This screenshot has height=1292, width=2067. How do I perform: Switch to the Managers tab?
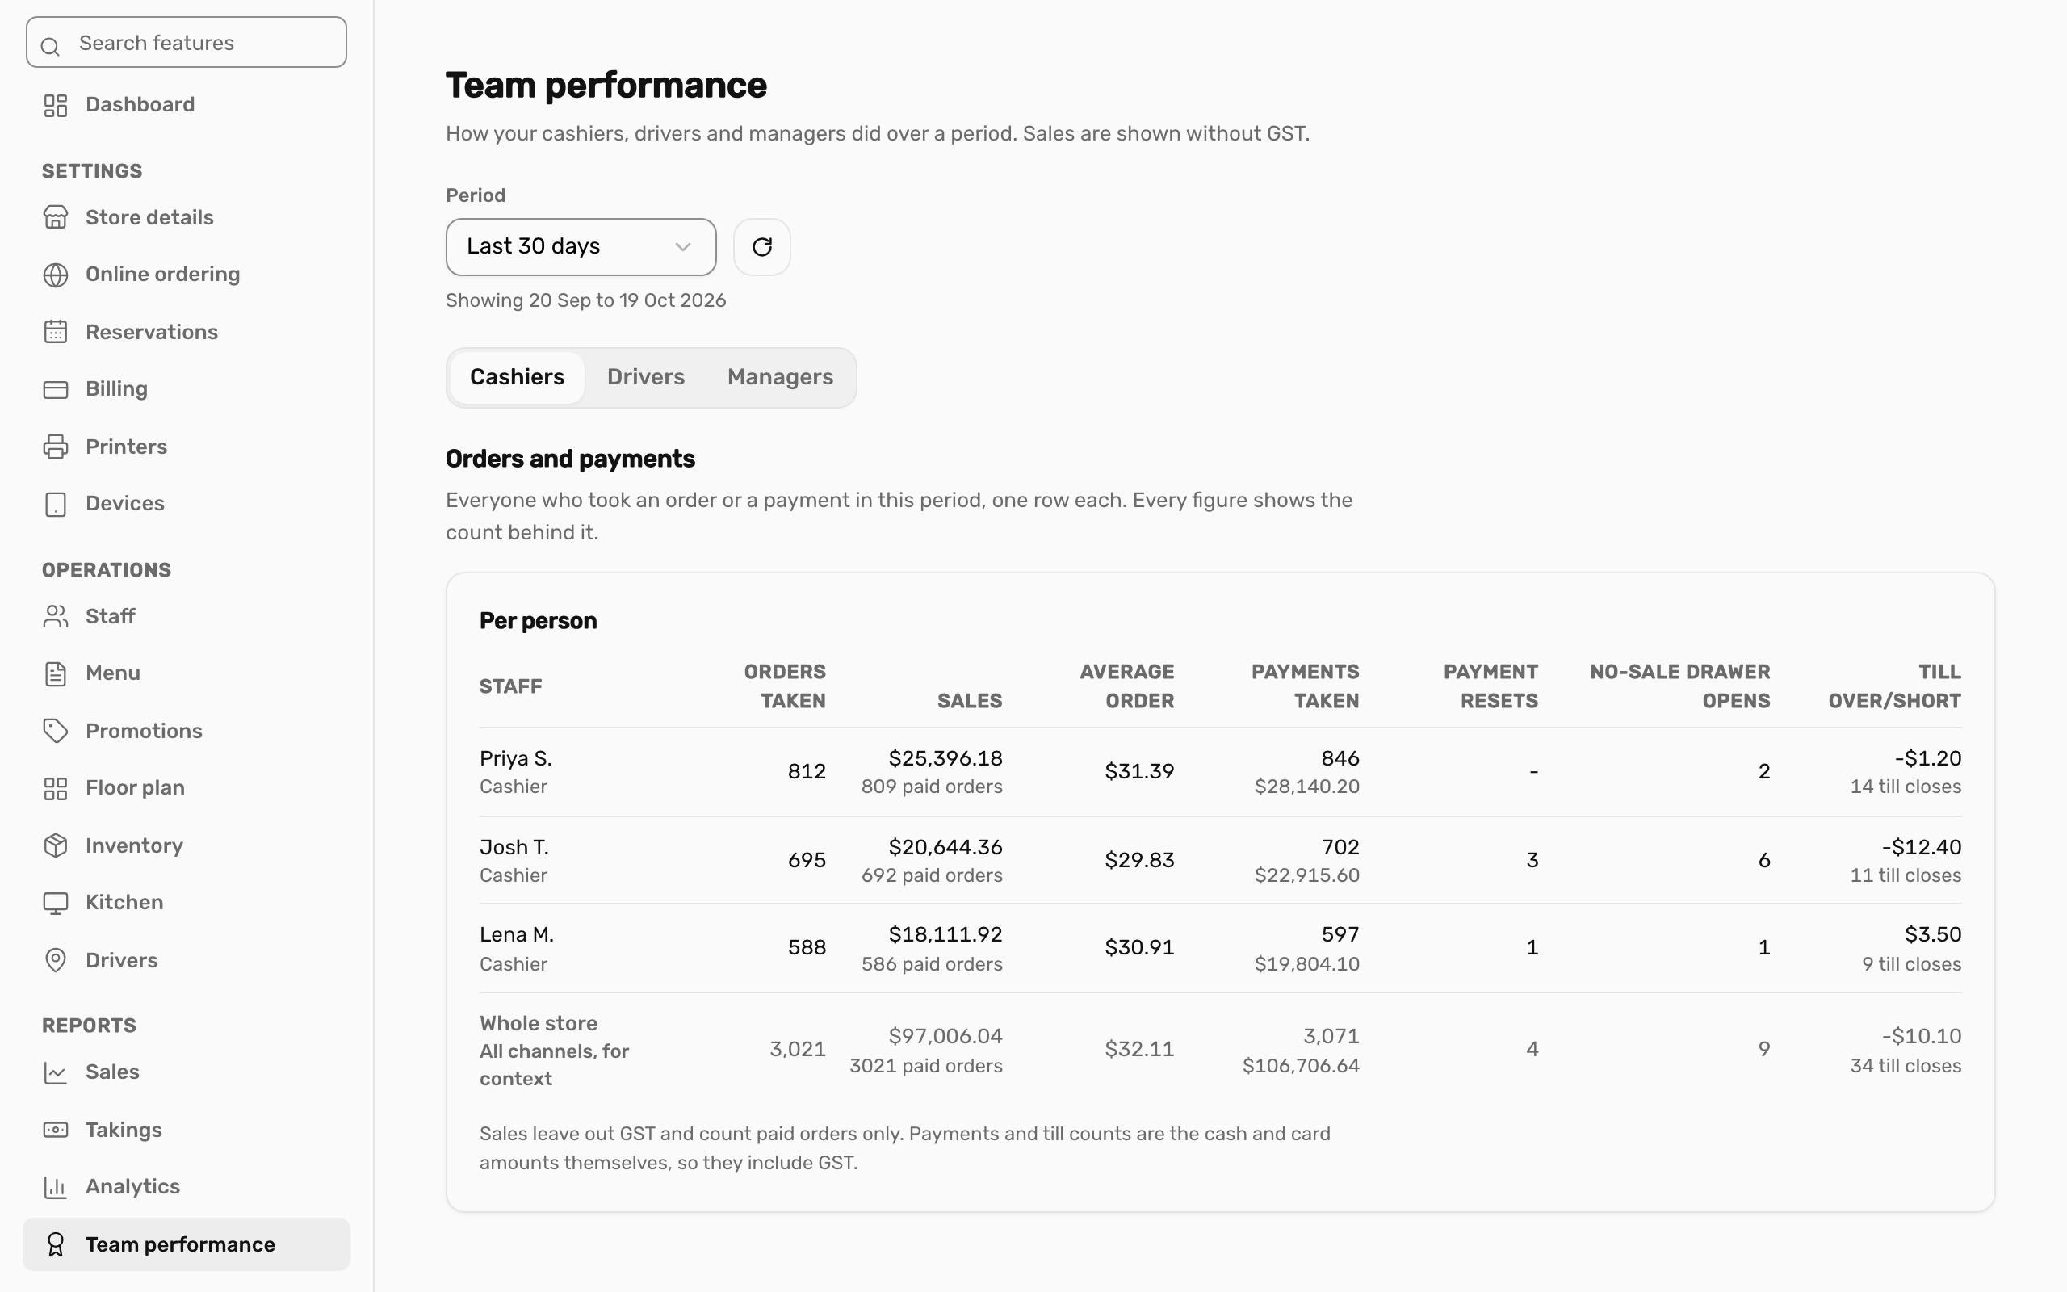780,377
